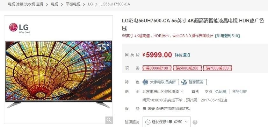Click the magnifier zoom icon on product image
The image size is (268, 127).
[x=109, y=120]
